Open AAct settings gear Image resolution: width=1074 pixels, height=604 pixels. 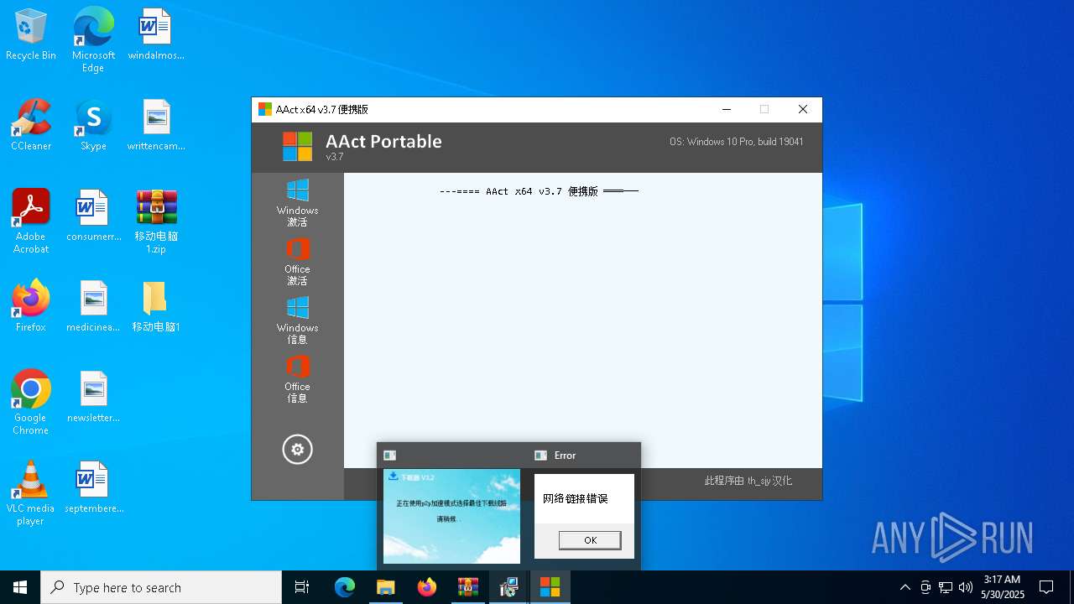(297, 450)
